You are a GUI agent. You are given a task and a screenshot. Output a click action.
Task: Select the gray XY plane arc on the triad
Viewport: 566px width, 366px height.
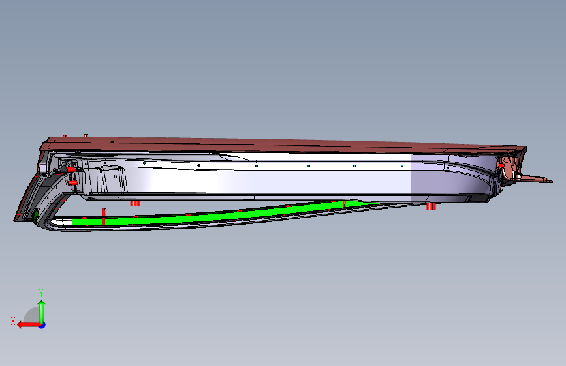tap(32, 315)
